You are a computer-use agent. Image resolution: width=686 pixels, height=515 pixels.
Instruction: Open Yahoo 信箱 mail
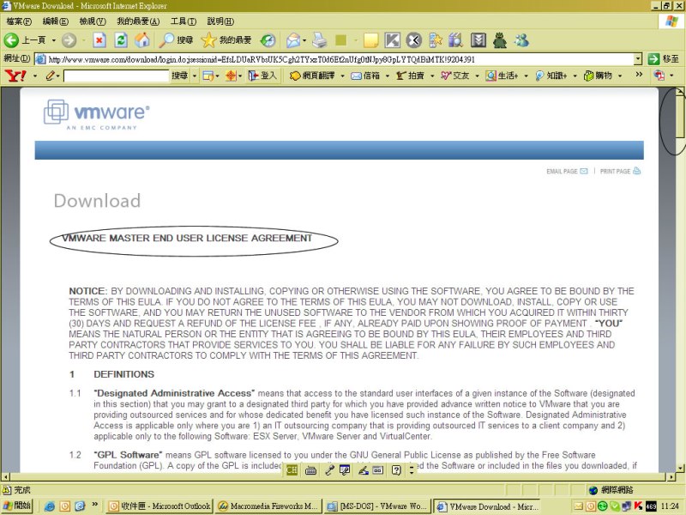[366, 76]
